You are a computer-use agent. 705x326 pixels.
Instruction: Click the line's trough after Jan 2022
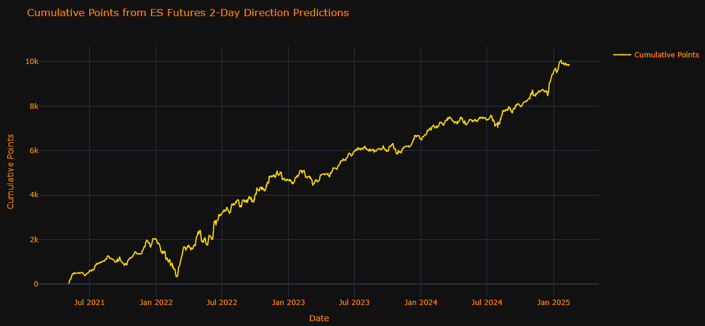[177, 276]
